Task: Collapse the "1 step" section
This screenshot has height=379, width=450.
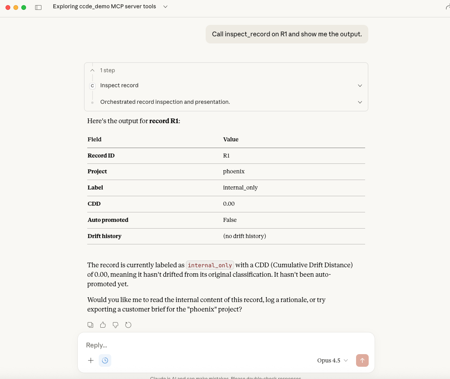Action: 92,70
